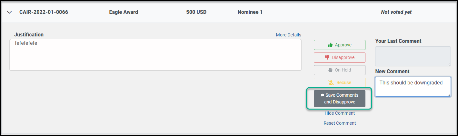Click the Not voted yet status
458x136 pixels.
click(x=396, y=12)
